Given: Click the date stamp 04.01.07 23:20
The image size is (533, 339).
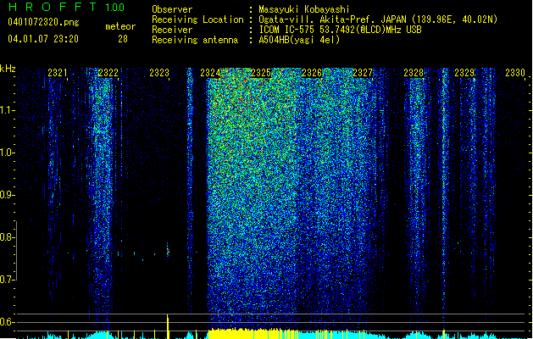Looking at the screenshot, I should (43, 39).
